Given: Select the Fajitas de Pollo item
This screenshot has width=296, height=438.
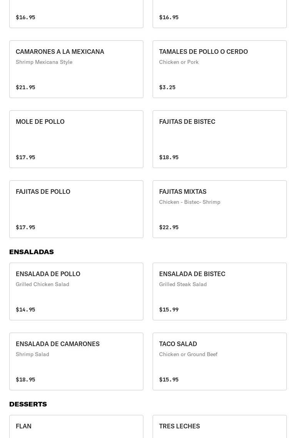Looking at the screenshot, I should tap(76, 209).
